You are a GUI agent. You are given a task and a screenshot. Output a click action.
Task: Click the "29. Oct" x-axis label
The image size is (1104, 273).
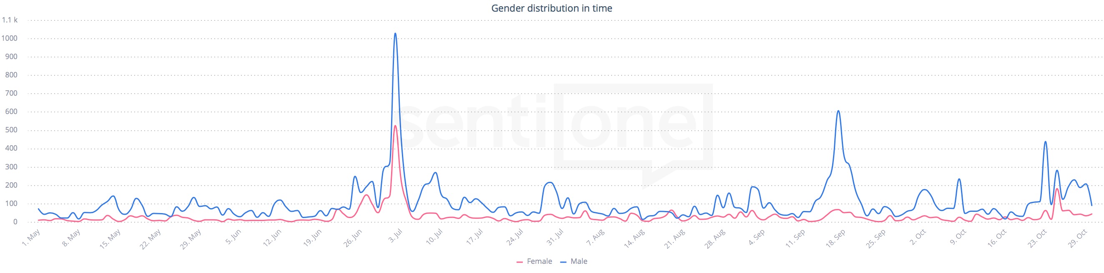pyautogui.click(x=1078, y=239)
